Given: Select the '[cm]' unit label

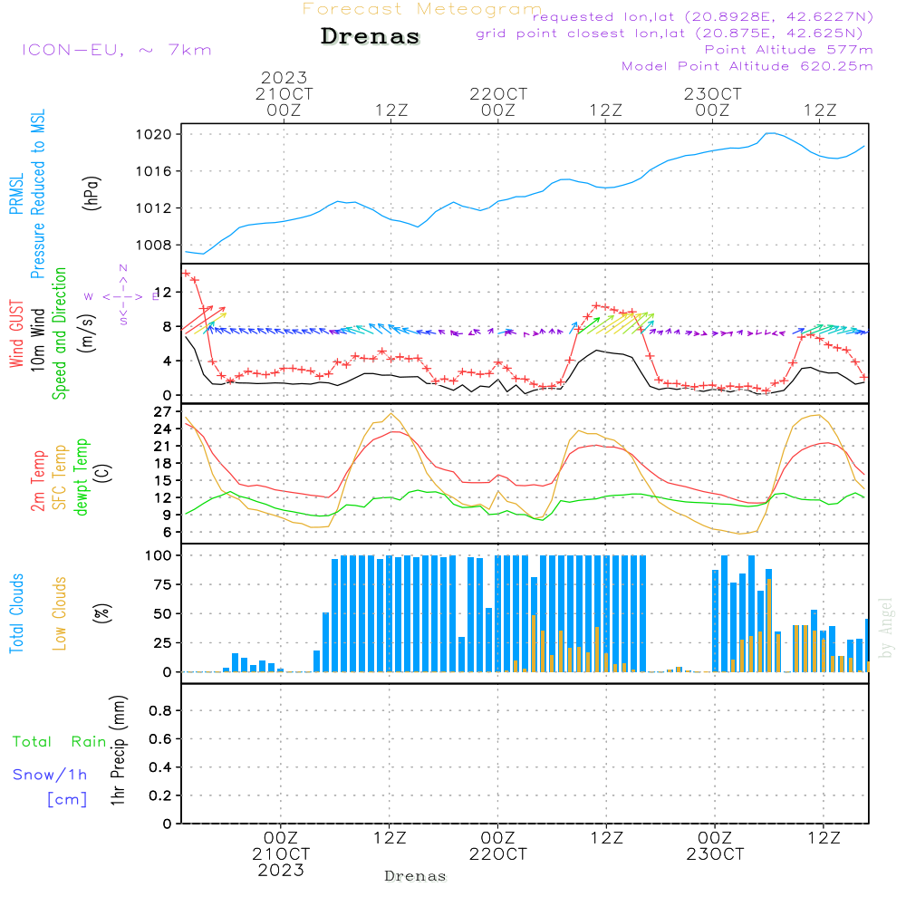Looking at the screenshot, I should click(x=67, y=800).
